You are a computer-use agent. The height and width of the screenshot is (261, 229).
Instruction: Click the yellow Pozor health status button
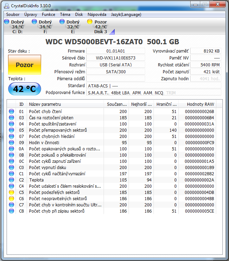point(25,65)
